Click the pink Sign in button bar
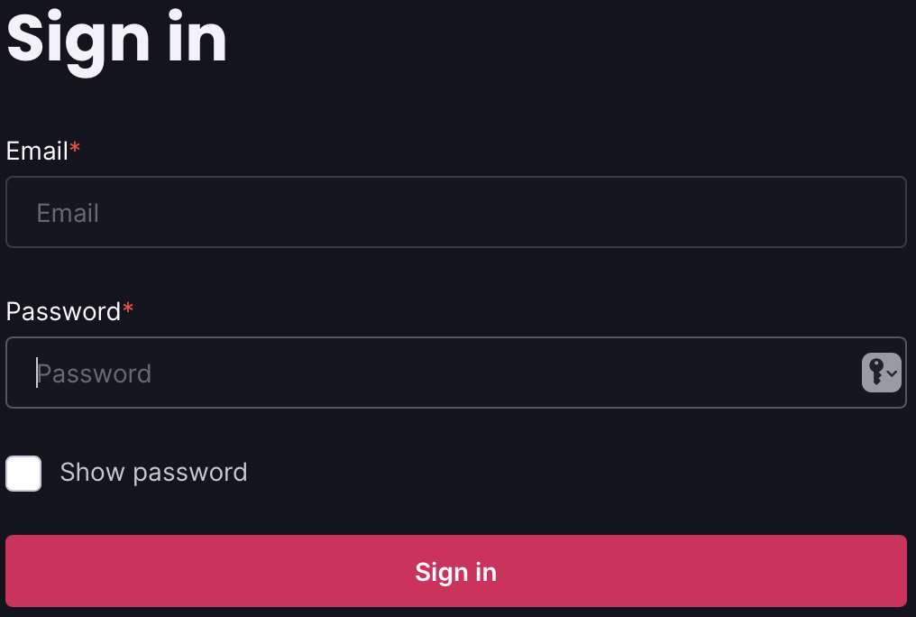 pyautogui.click(x=455, y=572)
